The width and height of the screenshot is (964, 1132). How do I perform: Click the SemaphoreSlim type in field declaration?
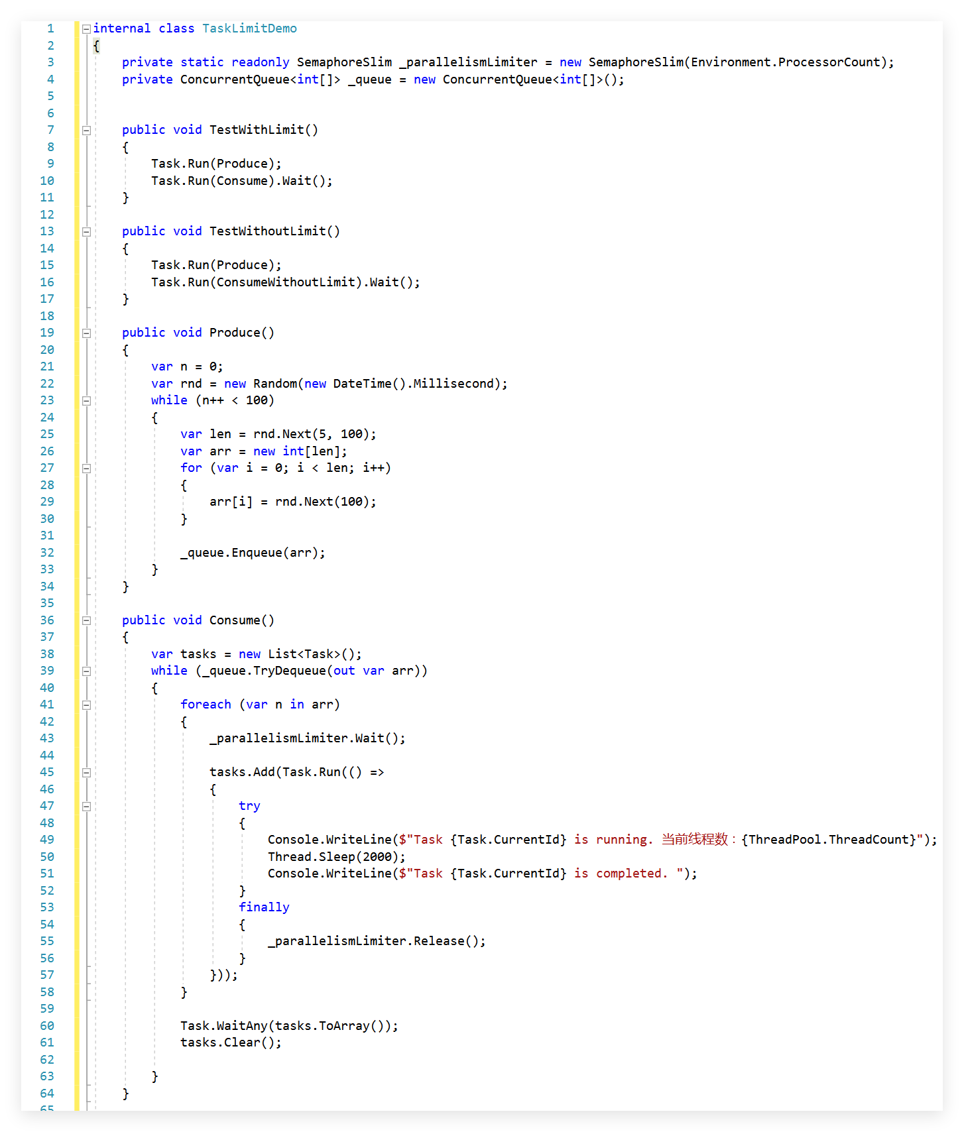344,62
